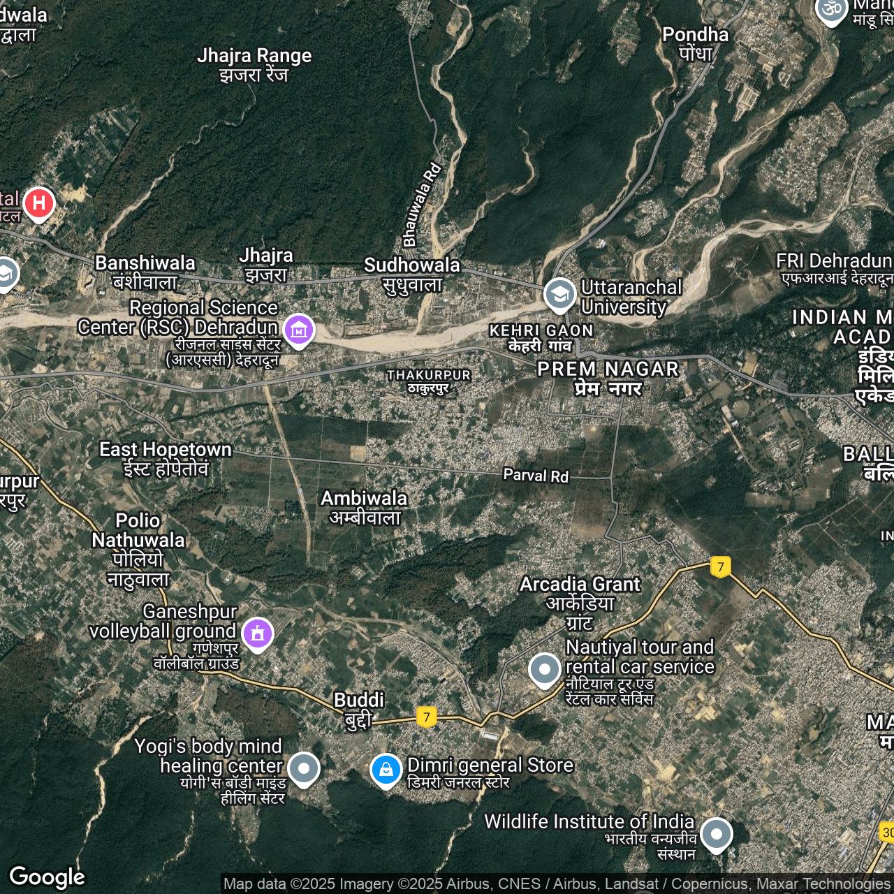Image resolution: width=894 pixels, height=894 pixels.
Task: Select the Wildlife Institute of India pin
Action: point(716,834)
